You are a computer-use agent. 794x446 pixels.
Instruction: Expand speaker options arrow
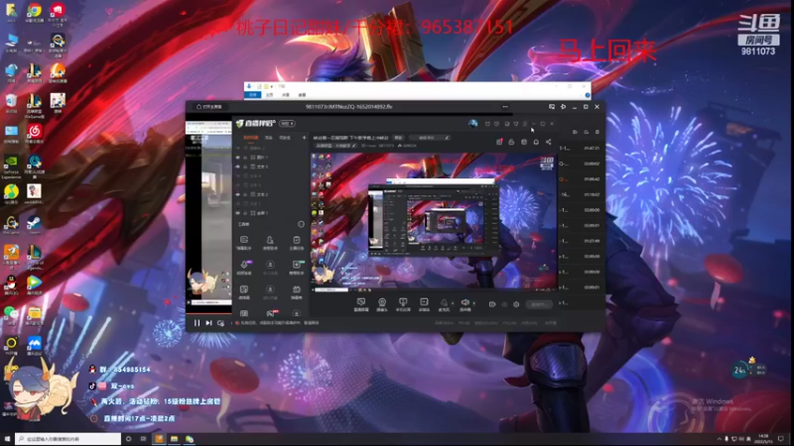473,303
